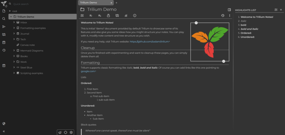Click the protected session shield icon
This screenshot has height=135, width=285.
pyautogui.click(x=4, y=124)
